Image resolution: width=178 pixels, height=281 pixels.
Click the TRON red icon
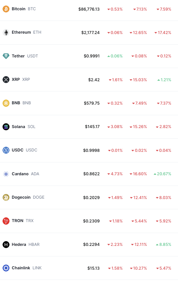point(6,221)
